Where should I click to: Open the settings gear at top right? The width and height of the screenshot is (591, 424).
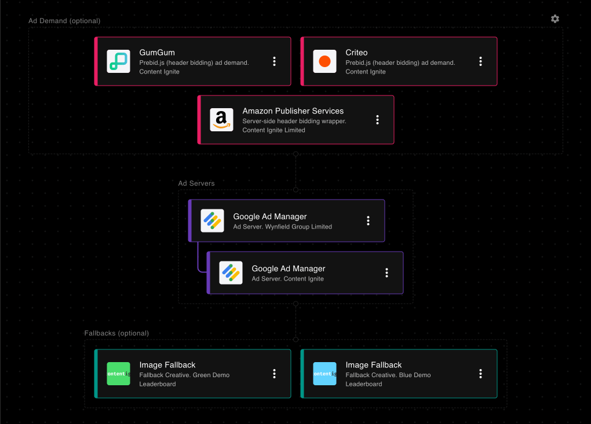(554, 19)
